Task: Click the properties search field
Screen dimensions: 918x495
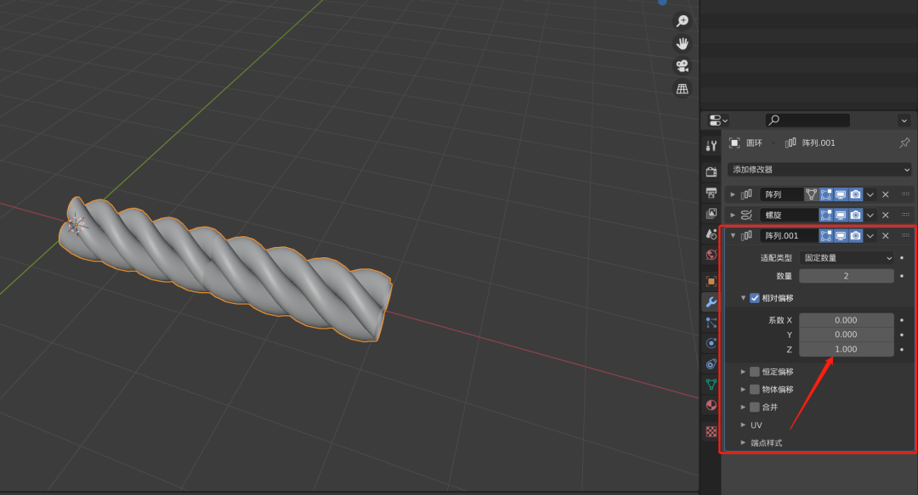Action: [807, 120]
